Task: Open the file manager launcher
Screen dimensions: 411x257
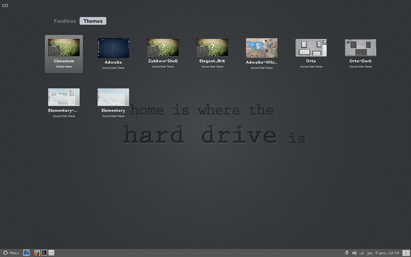Action: tap(51, 253)
